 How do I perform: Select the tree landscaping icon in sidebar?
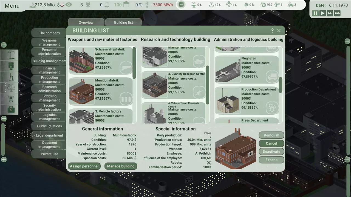point(11,88)
